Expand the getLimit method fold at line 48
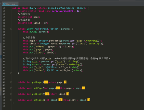 (11, 94)
